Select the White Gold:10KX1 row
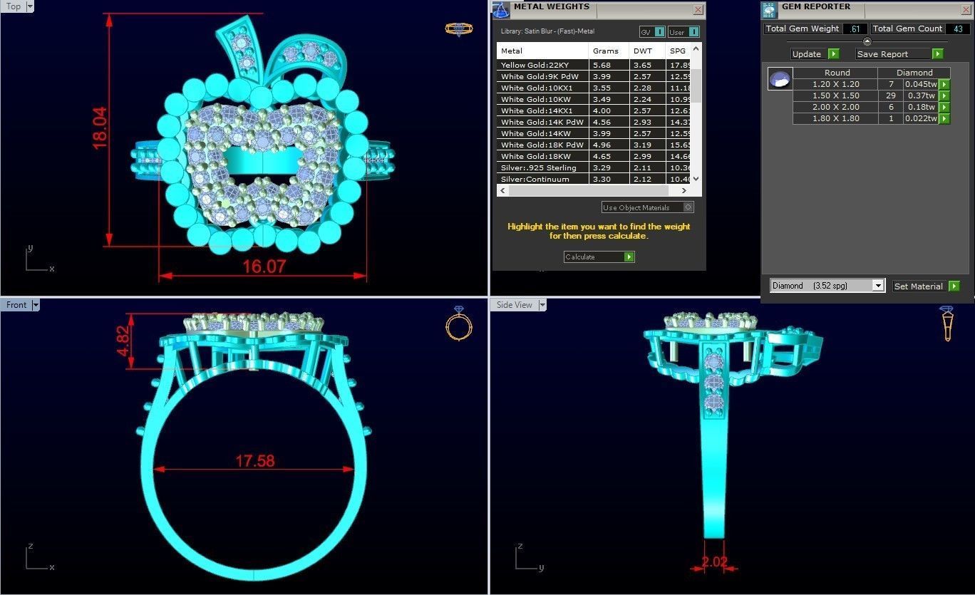 click(x=594, y=88)
